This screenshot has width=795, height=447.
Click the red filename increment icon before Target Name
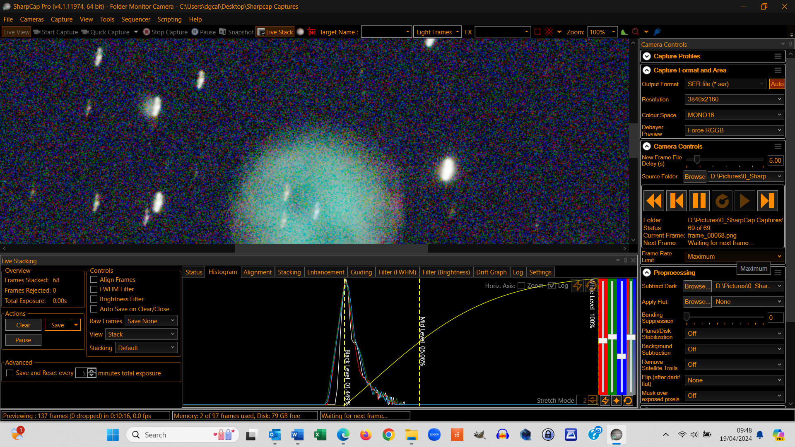point(312,32)
